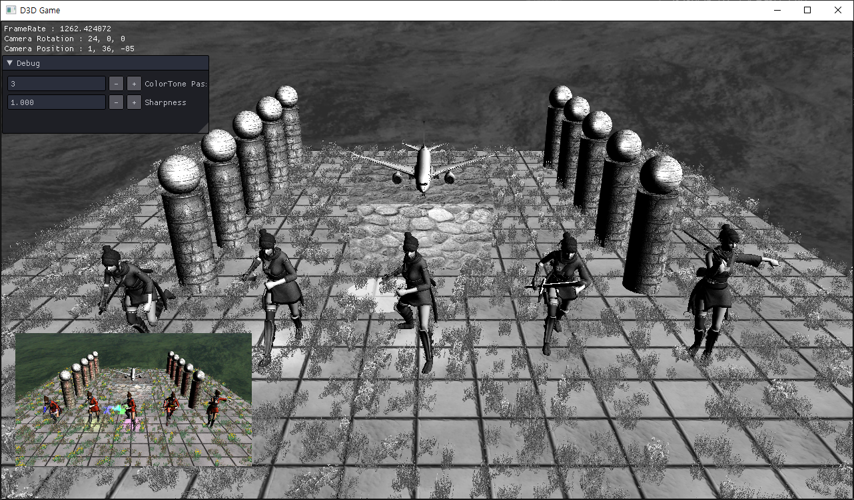Click the Debug panel title bar

pos(105,62)
